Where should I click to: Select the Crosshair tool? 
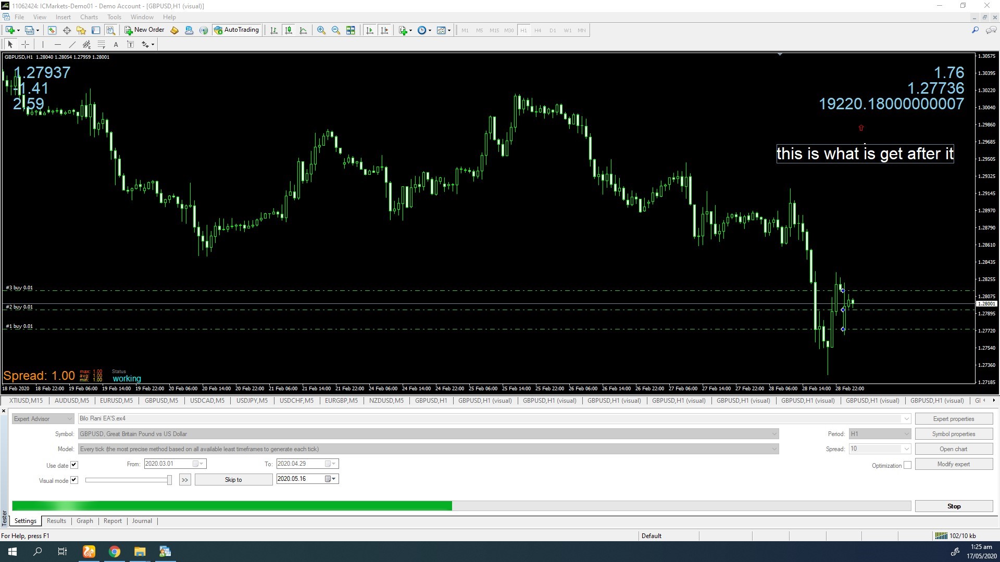(25, 44)
